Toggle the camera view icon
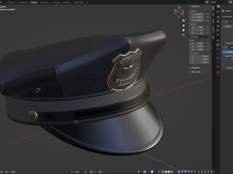The height and width of the screenshot is (174, 233). click(x=183, y=30)
